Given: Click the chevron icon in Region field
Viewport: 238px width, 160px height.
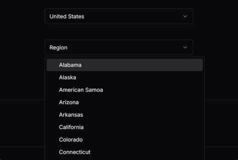Looking at the screenshot, I should 185,47.
